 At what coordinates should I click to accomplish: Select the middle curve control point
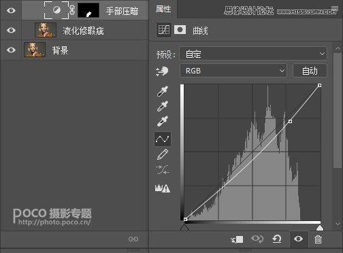[290, 122]
